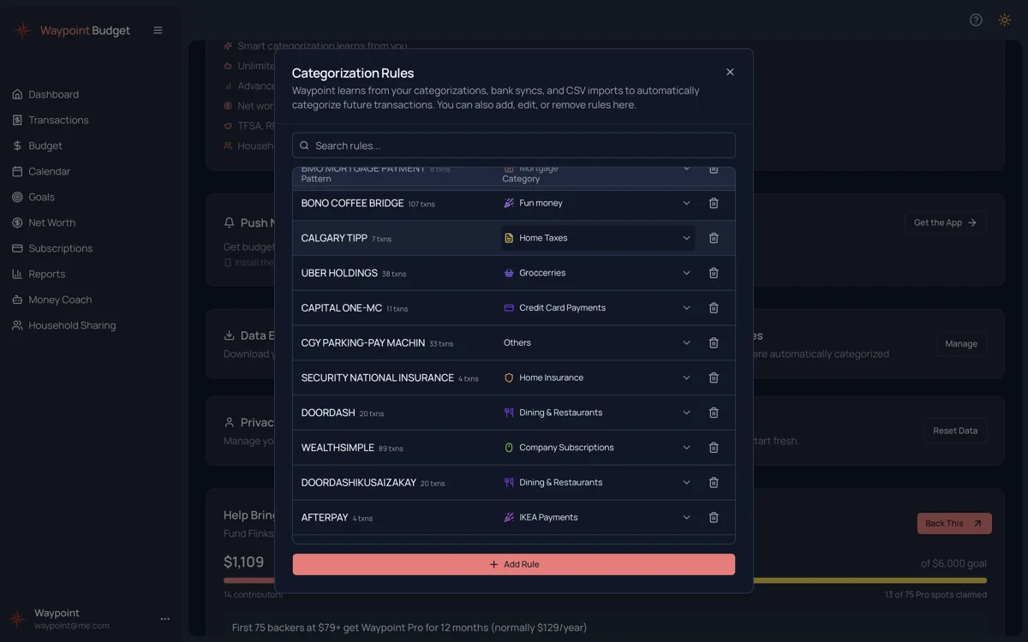Viewport: 1028px width, 642px height.
Task: Delete the DOORDASHIKUSAIZAKAY rule
Action: tap(714, 483)
